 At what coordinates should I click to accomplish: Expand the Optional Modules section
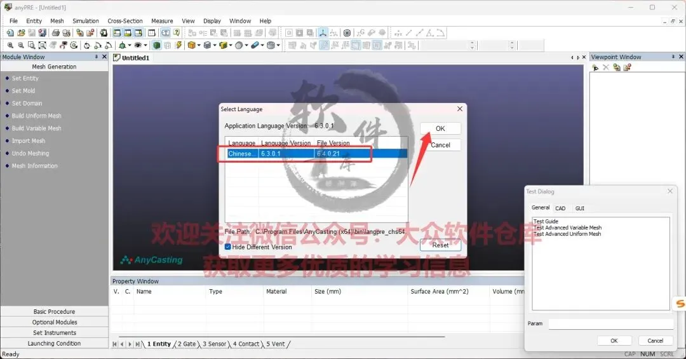click(54, 322)
